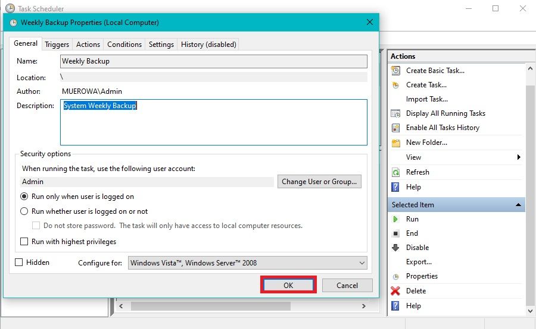Click the green Run arrow icon
Viewport: 536px width, 329px height.
395,219
